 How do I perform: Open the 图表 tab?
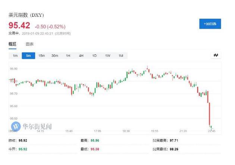coord(29,44)
